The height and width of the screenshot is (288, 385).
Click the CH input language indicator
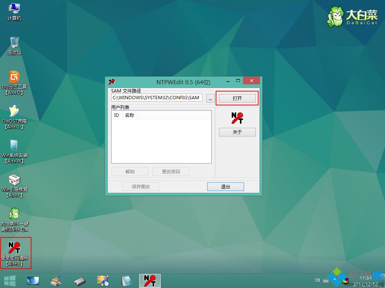coord(317,280)
